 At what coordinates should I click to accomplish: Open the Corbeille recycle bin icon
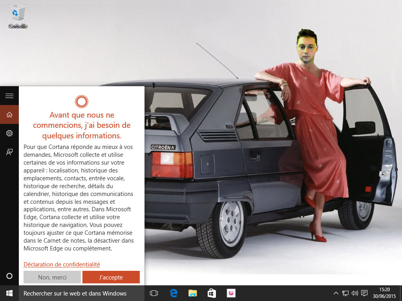pos(18,16)
